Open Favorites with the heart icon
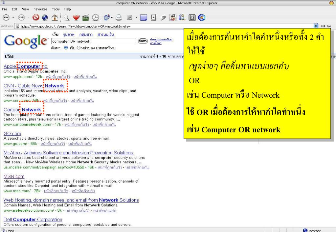The height and width of the screenshot is (232, 336). [76, 18]
